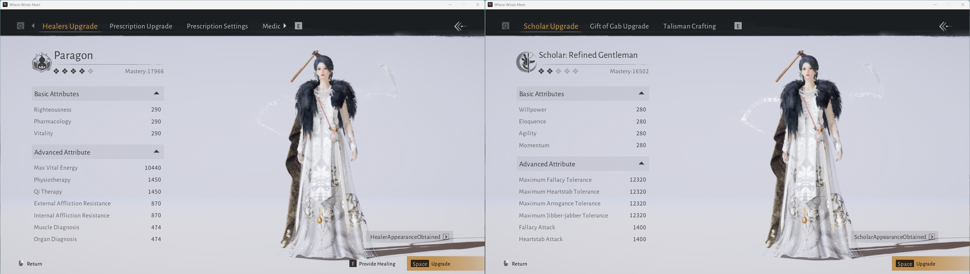Select the Scholar Upgrade tab
This screenshot has width=970, height=274.
551,26
